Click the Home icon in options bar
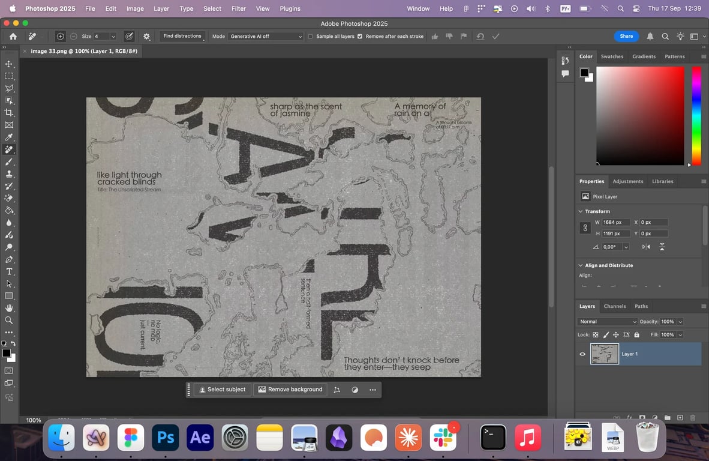 point(13,37)
